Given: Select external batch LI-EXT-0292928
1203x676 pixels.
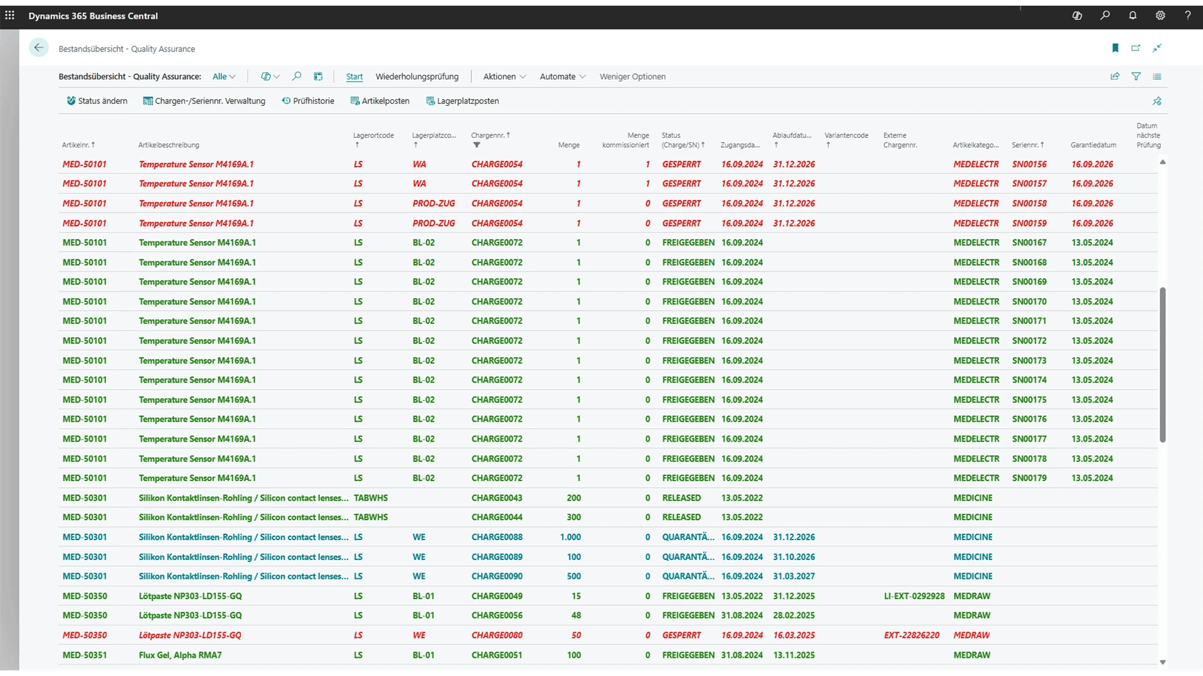Looking at the screenshot, I should pyautogui.click(x=914, y=596).
